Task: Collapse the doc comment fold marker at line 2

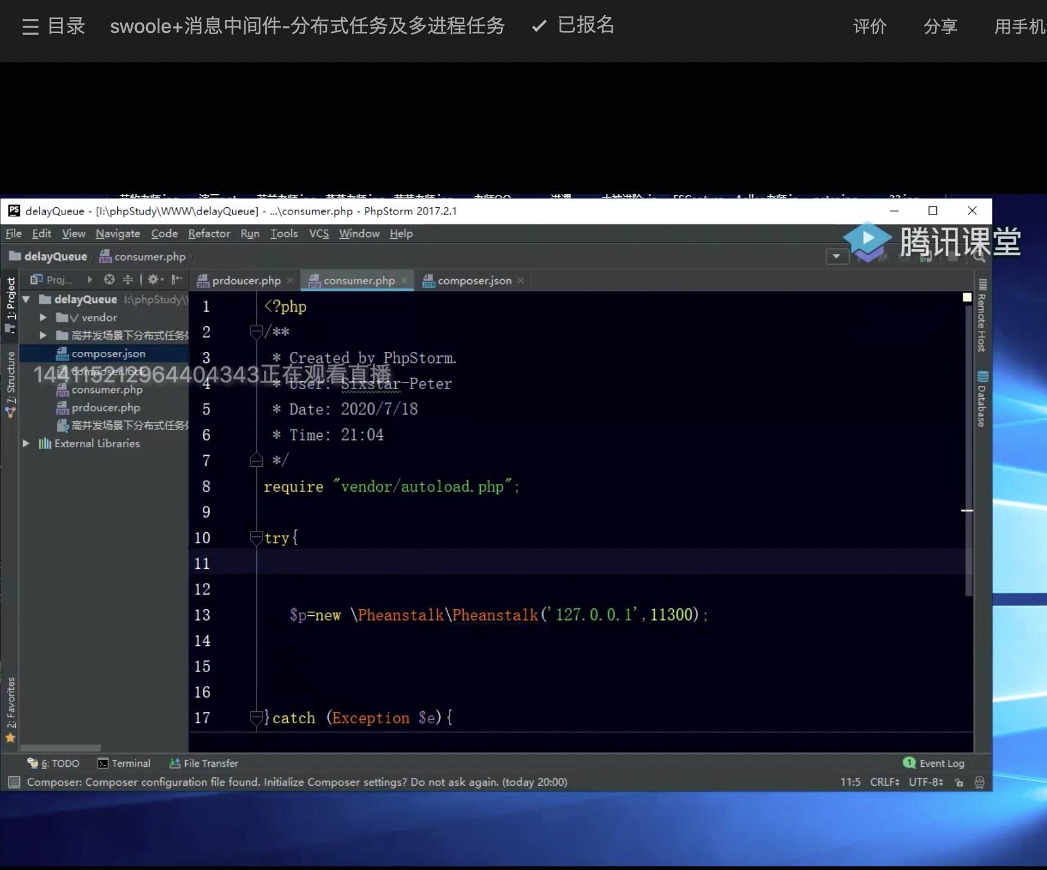Action: tap(256, 332)
